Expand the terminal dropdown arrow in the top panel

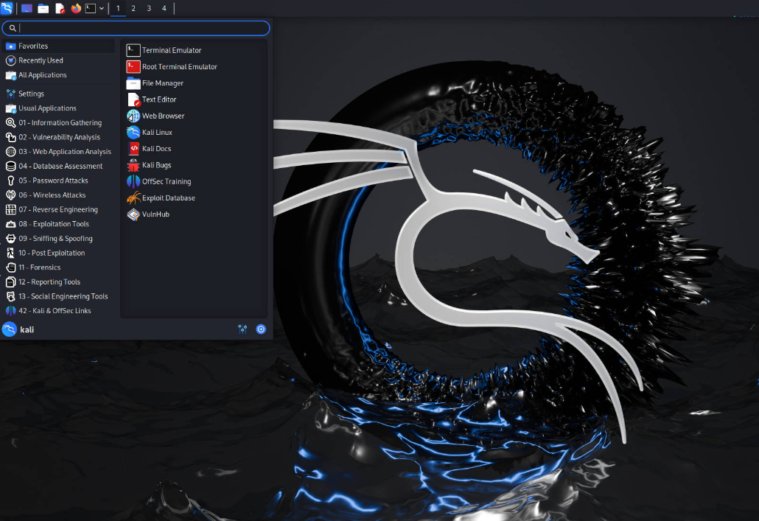pos(102,8)
